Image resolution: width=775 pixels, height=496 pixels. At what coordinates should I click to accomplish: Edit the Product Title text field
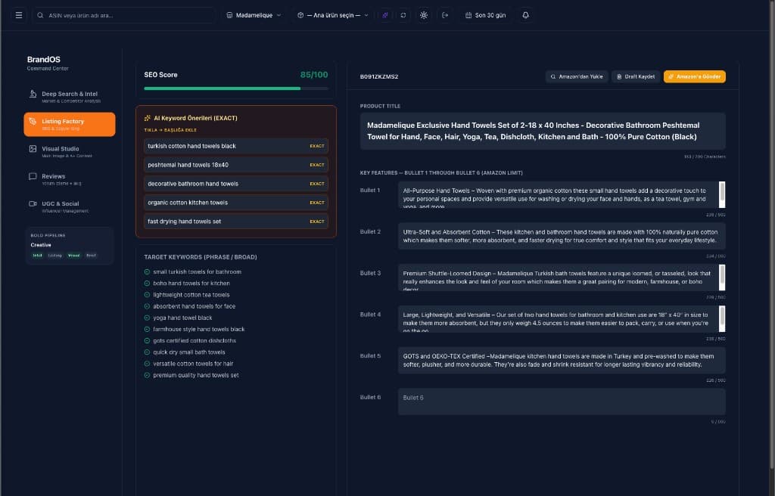click(x=543, y=131)
